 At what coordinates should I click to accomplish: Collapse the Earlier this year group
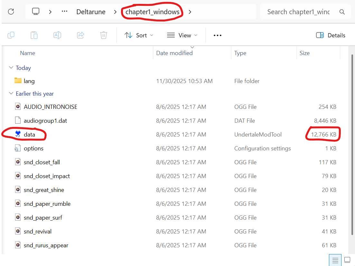click(11, 93)
